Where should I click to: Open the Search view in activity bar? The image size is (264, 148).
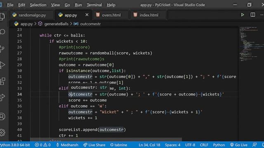[2, 32]
